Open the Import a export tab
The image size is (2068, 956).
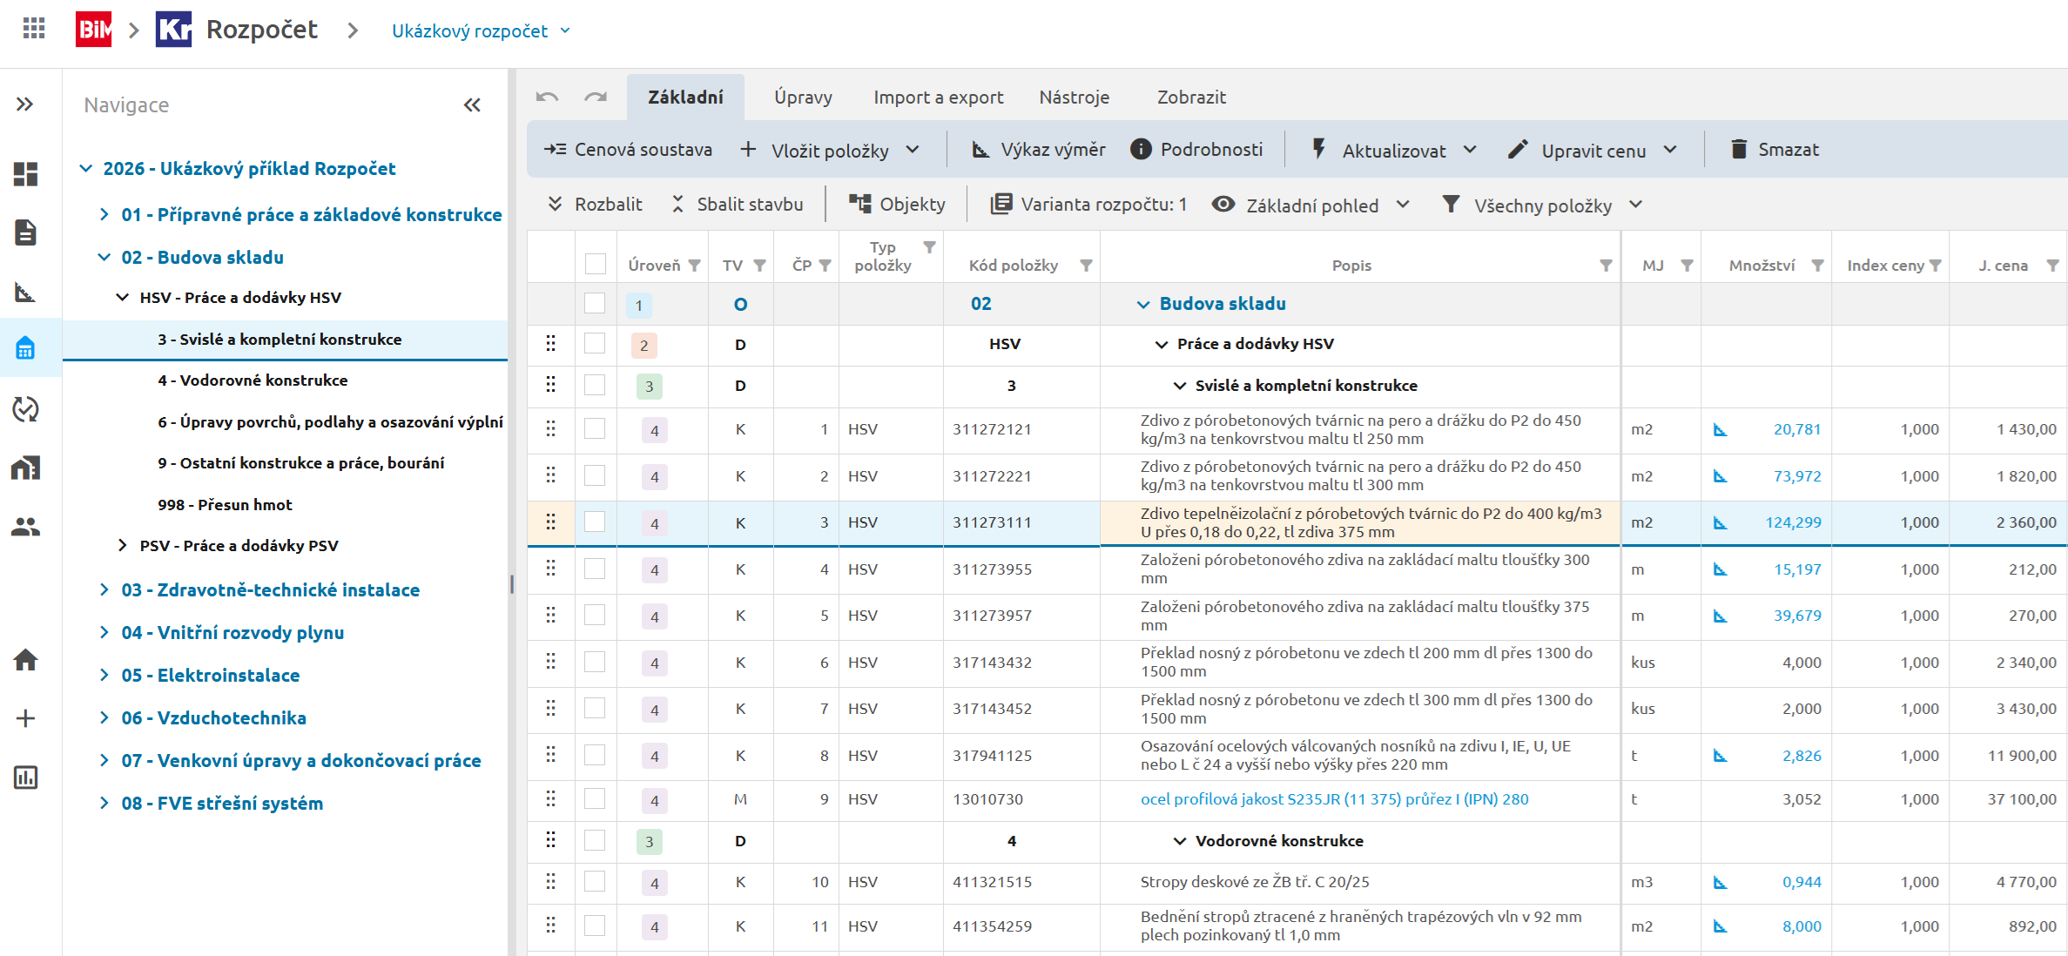tap(938, 98)
